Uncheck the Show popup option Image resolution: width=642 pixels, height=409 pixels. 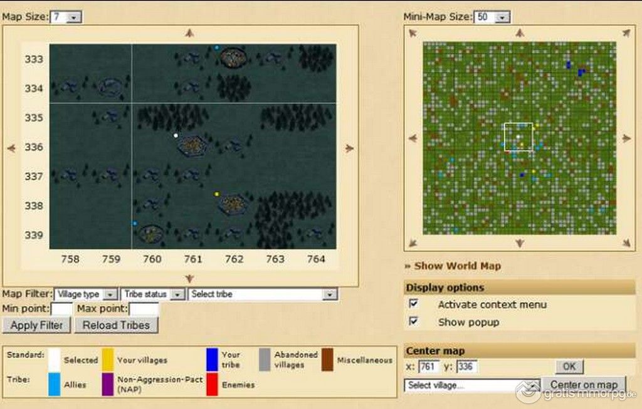click(413, 321)
